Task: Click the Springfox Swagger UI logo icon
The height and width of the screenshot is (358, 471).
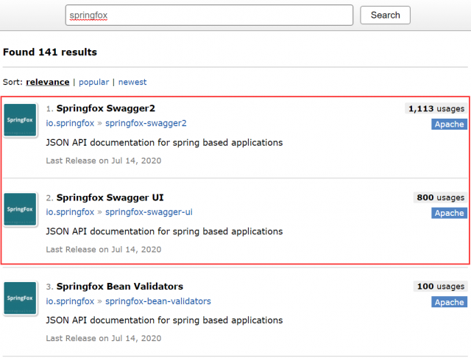Action: (x=20, y=209)
